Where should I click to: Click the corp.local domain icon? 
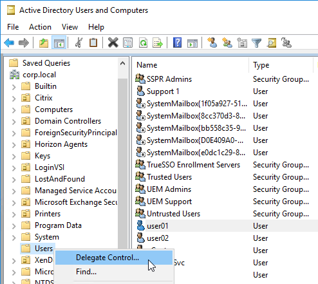(14, 75)
